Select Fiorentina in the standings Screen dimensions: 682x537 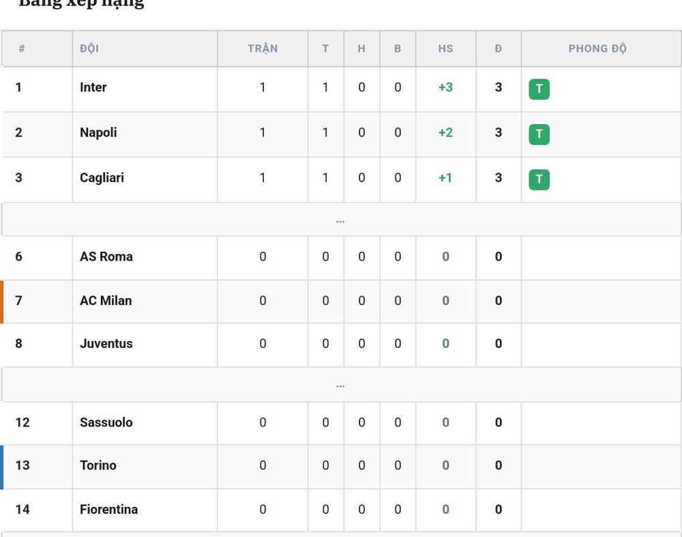[108, 510]
